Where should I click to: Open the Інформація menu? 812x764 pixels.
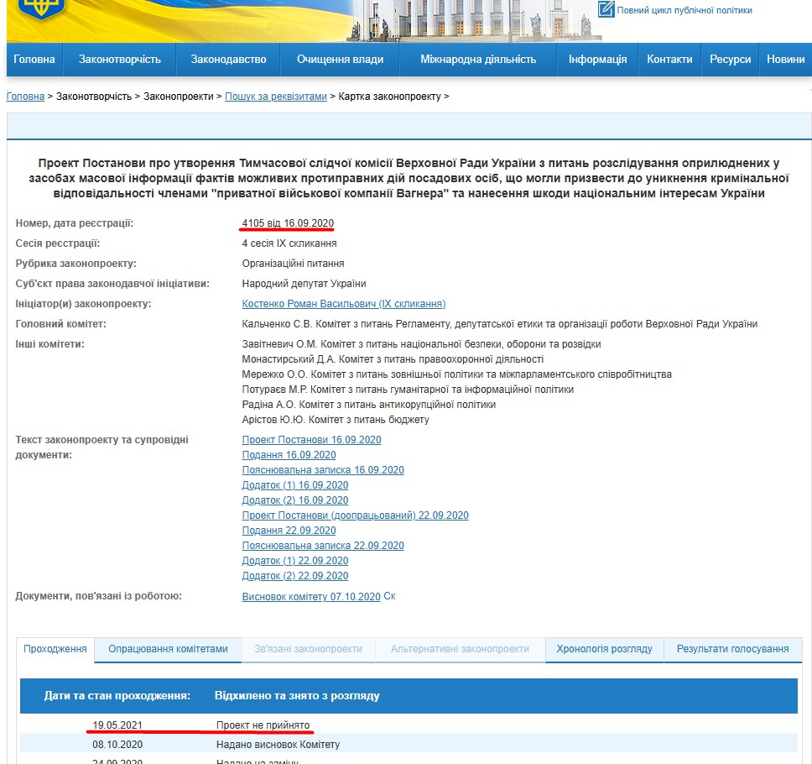tap(597, 60)
